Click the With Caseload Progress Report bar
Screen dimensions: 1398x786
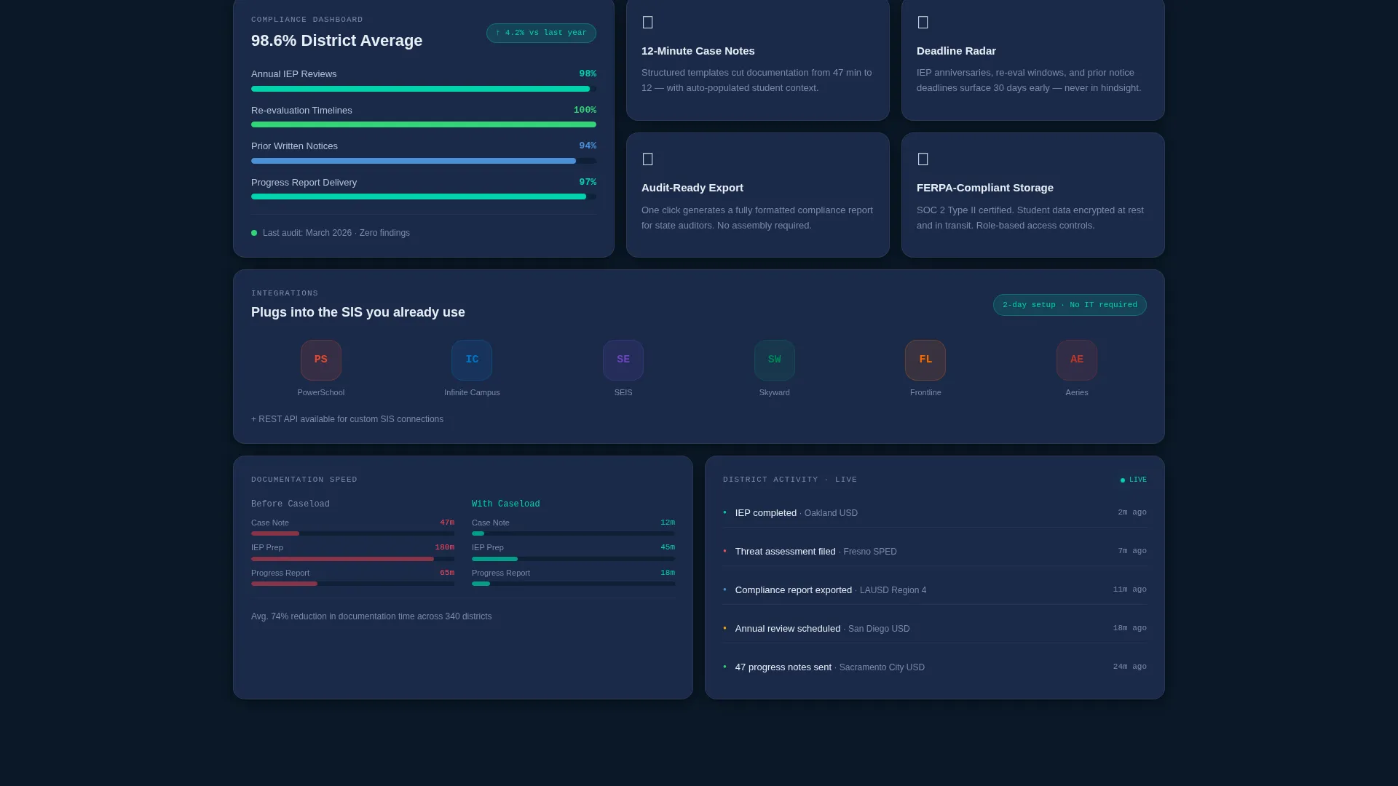573,584
